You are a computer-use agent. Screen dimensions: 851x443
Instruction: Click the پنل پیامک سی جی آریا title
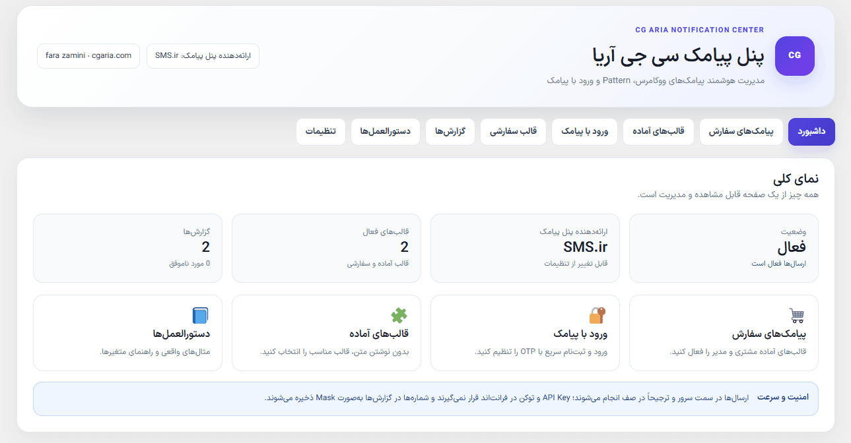coord(679,57)
